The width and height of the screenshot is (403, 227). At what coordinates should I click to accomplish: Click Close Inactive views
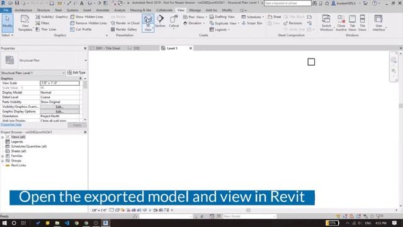pos(341,23)
